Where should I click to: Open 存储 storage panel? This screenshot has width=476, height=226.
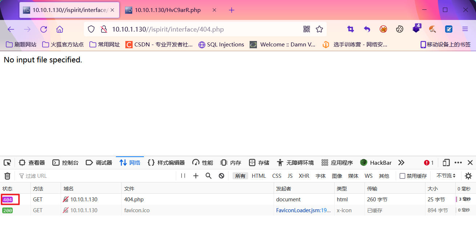(259, 163)
